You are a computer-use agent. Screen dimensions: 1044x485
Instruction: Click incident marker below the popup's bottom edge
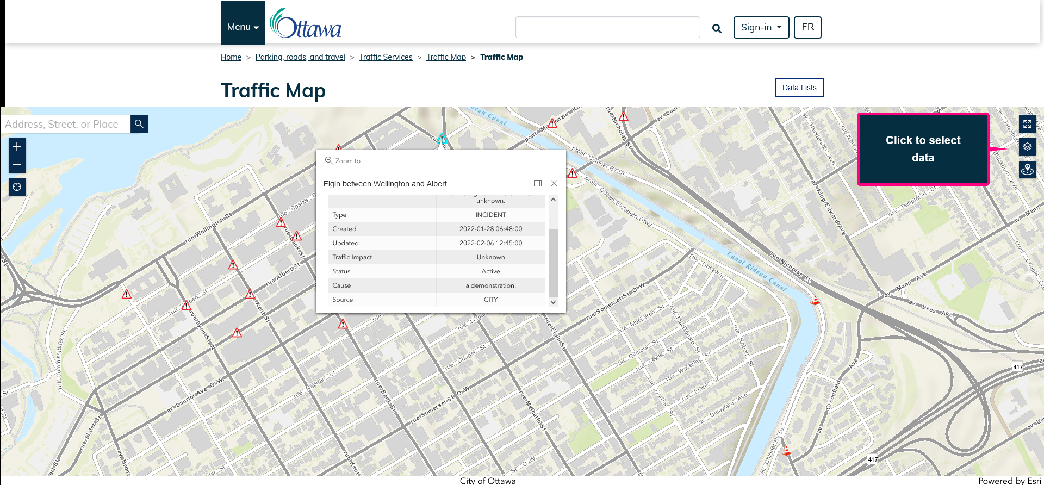pyautogui.click(x=343, y=324)
